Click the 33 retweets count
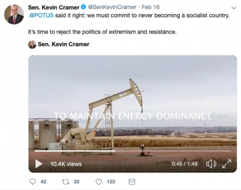 tap(77, 182)
